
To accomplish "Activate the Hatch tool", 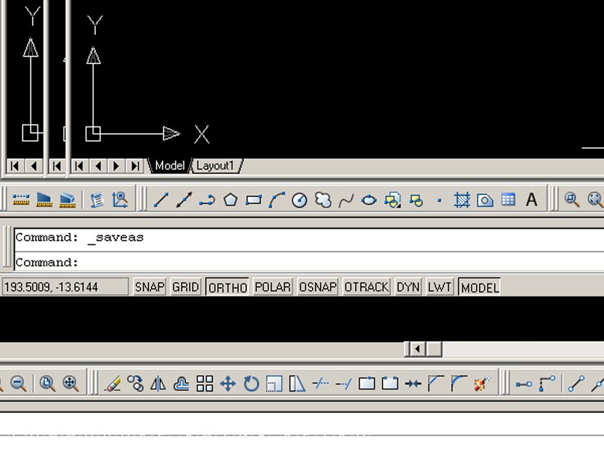I will tap(462, 200).
